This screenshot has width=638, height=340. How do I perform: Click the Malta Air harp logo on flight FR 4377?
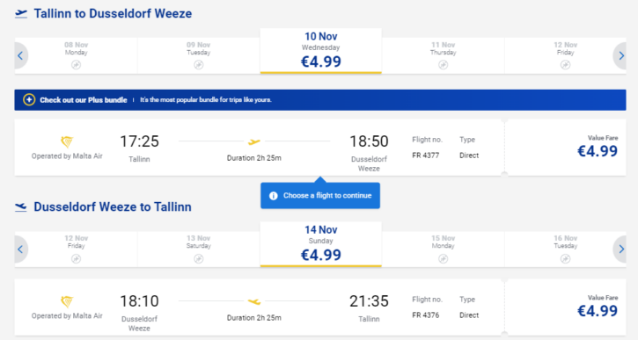coord(67,141)
